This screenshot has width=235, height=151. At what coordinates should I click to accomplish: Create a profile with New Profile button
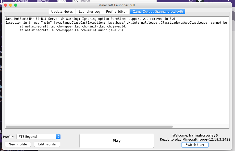(18, 144)
